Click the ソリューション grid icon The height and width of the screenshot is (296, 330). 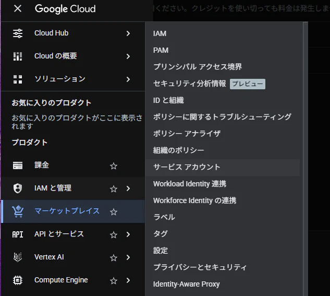18,79
